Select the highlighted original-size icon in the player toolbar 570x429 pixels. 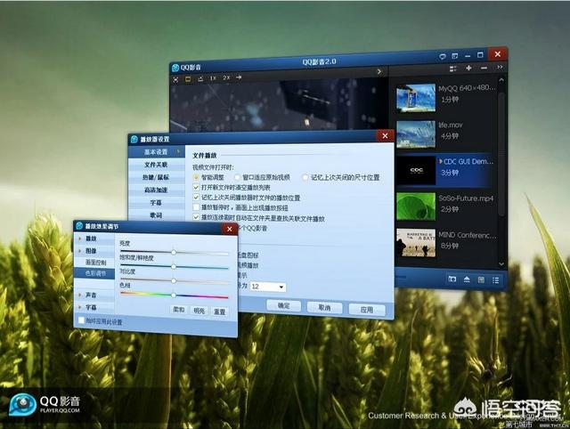188,79
